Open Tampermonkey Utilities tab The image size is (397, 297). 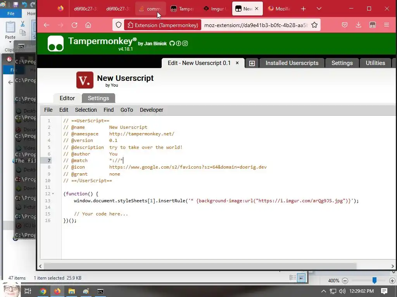(x=375, y=63)
